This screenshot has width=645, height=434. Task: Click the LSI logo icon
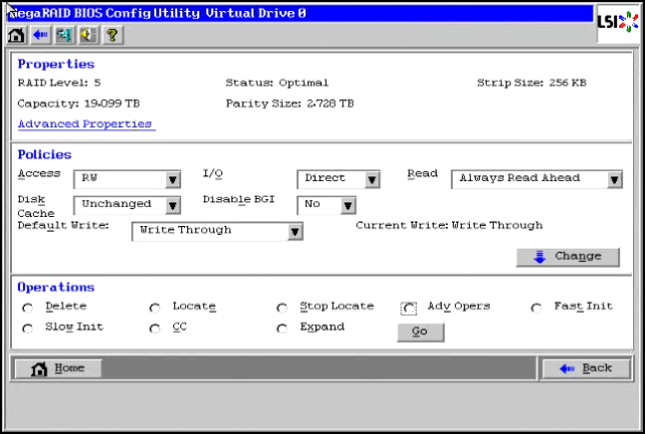pyautogui.click(x=616, y=23)
